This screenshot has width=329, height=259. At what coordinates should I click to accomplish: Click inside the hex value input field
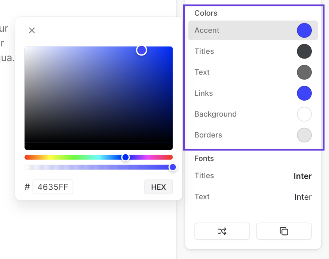53,187
